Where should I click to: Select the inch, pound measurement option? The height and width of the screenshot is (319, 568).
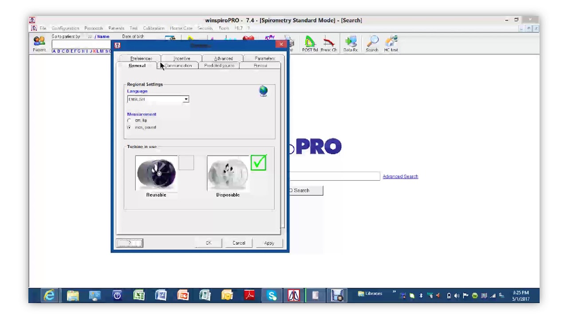129,127
